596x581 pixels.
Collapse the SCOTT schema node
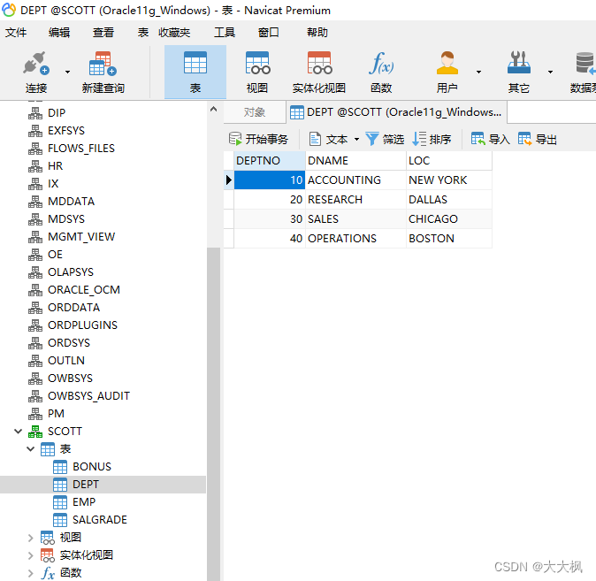(18, 432)
